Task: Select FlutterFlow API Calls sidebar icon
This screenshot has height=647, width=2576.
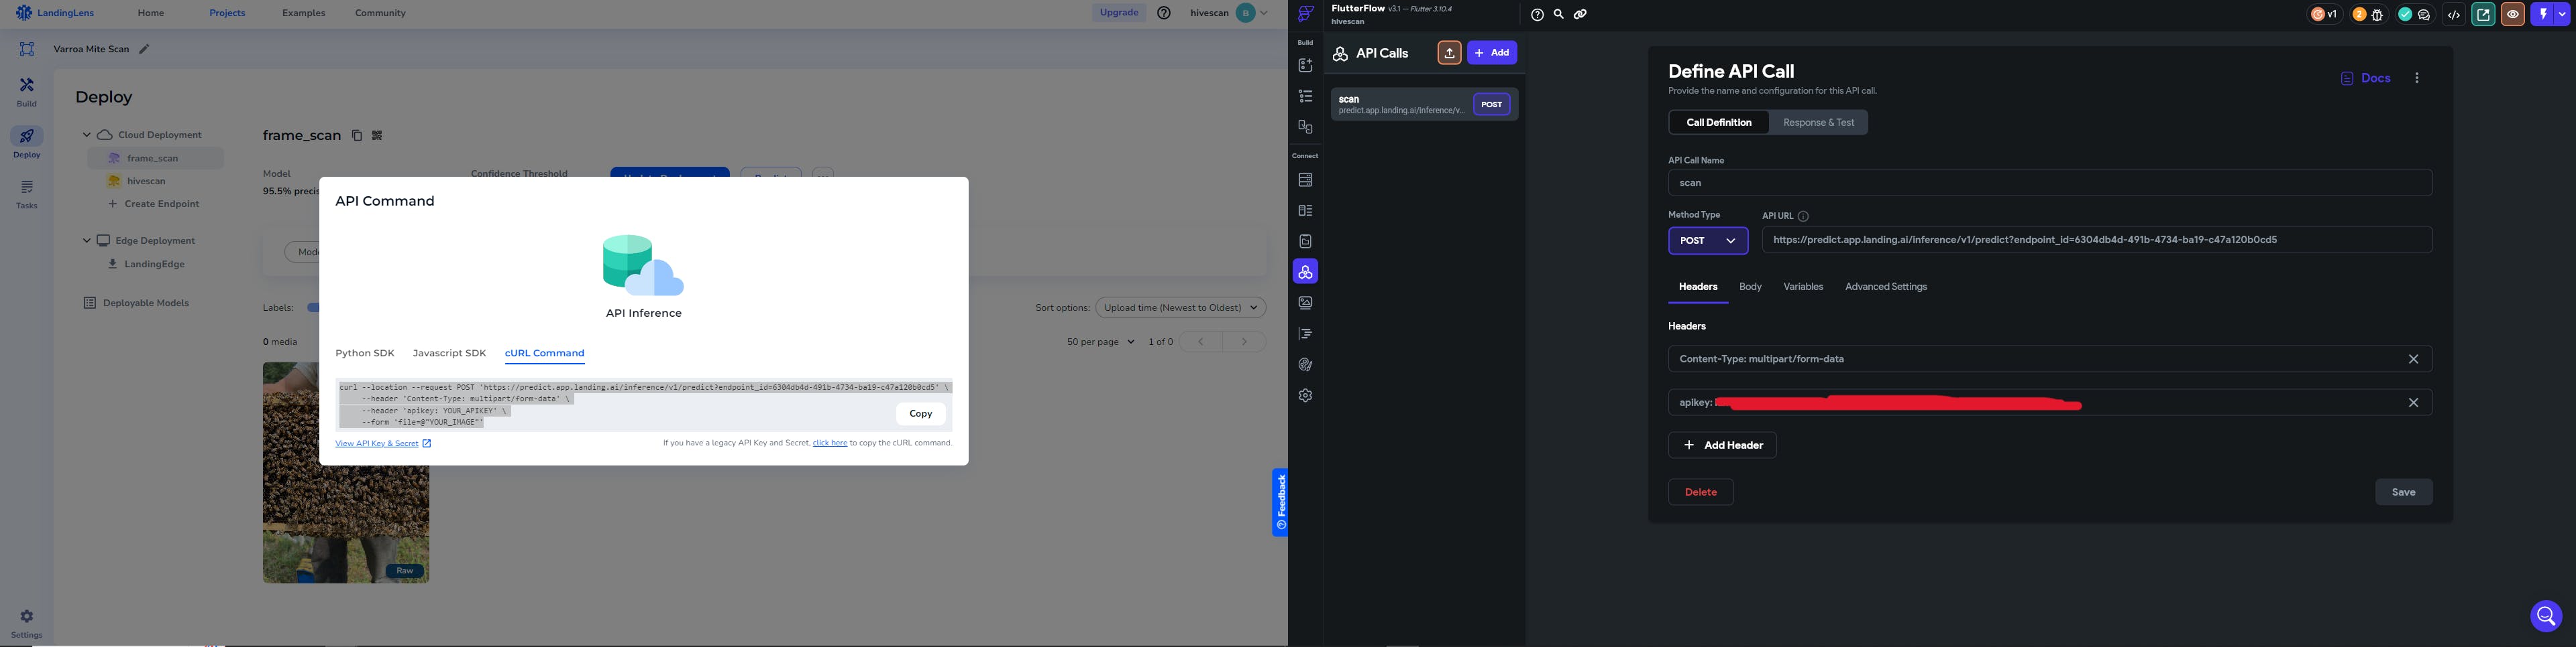Action: (x=1305, y=271)
